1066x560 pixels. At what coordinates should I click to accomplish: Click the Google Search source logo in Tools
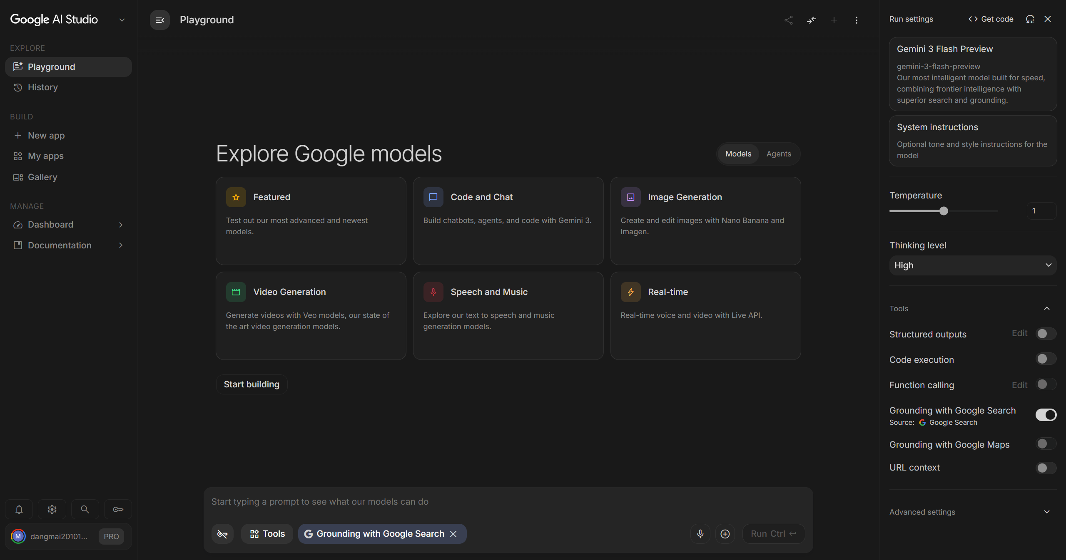click(922, 423)
